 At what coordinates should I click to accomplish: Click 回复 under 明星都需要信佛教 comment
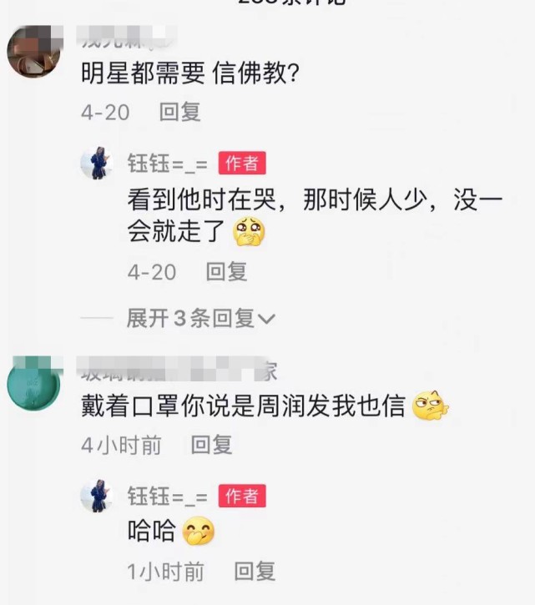tap(180, 112)
